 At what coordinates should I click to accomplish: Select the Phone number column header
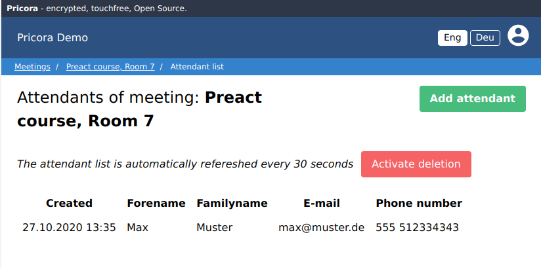[419, 203]
